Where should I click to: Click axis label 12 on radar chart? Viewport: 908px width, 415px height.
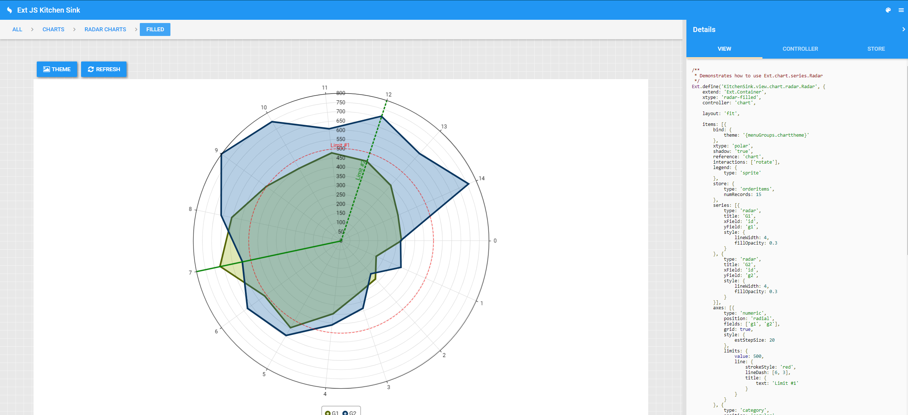click(x=388, y=95)
